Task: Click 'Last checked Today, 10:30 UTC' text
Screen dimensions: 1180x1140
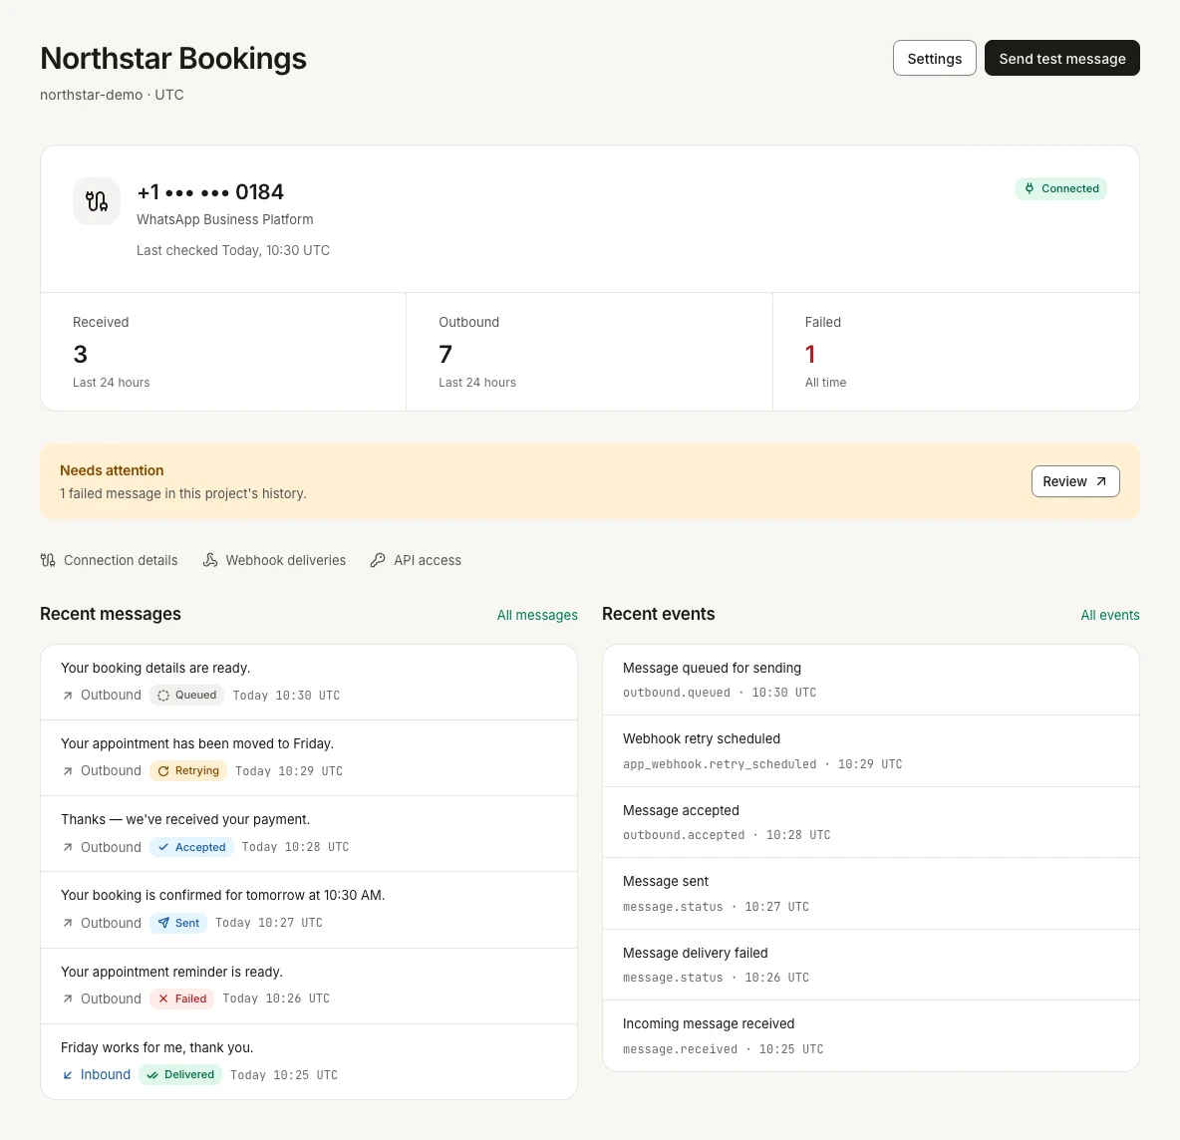Action: (x=233, y=250)
